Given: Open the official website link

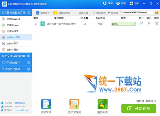Looking at the screenshot, I should pyautogui.click(x=21, y=110).
